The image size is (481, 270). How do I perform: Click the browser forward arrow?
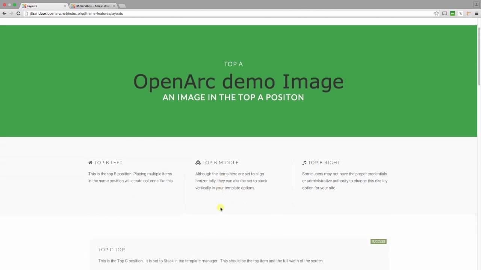(x=11, y=13)
